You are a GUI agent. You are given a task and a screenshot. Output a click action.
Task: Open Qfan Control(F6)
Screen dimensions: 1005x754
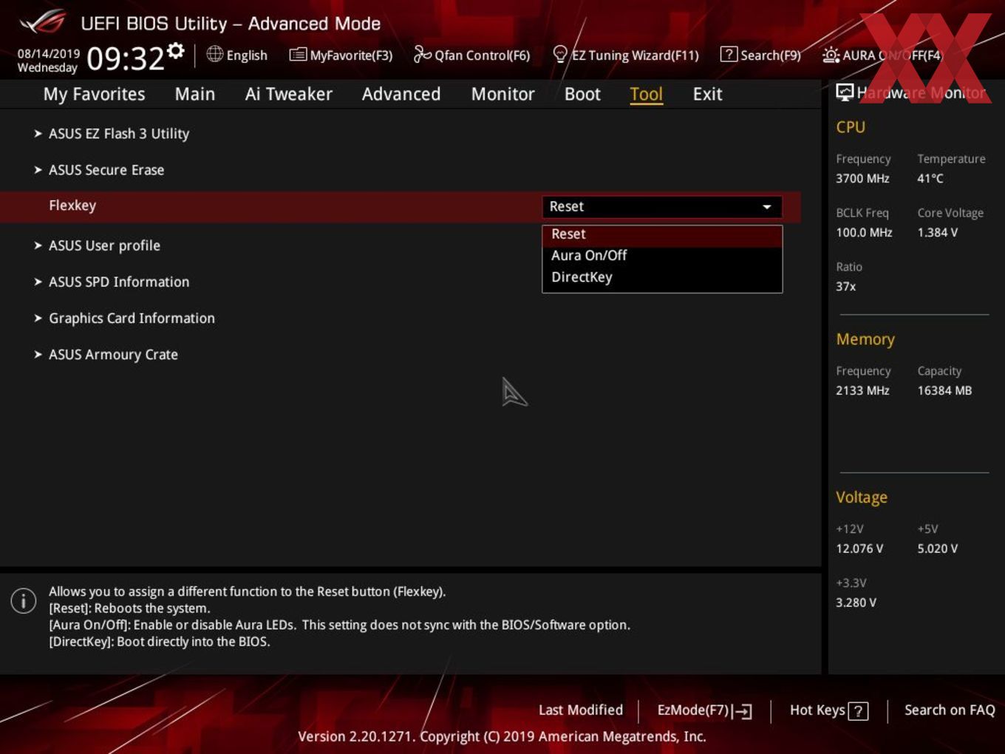482,55
